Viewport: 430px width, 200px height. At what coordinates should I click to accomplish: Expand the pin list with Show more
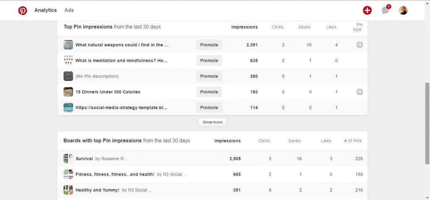click(x=212, y=122)
